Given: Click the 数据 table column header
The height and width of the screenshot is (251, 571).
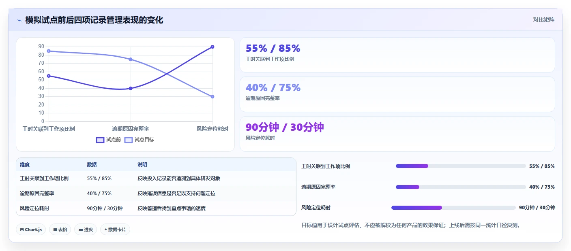Looking at the screenshot, I should click(x=92, y=165).
